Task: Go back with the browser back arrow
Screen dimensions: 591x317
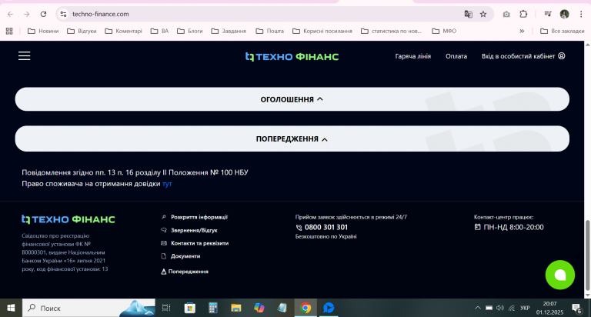Action: (10, 14)
